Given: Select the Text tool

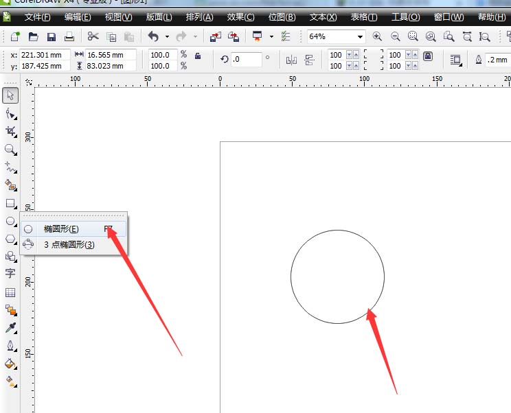Looking at the screenshot, I should pyautogui.click(x=10, y=273).
